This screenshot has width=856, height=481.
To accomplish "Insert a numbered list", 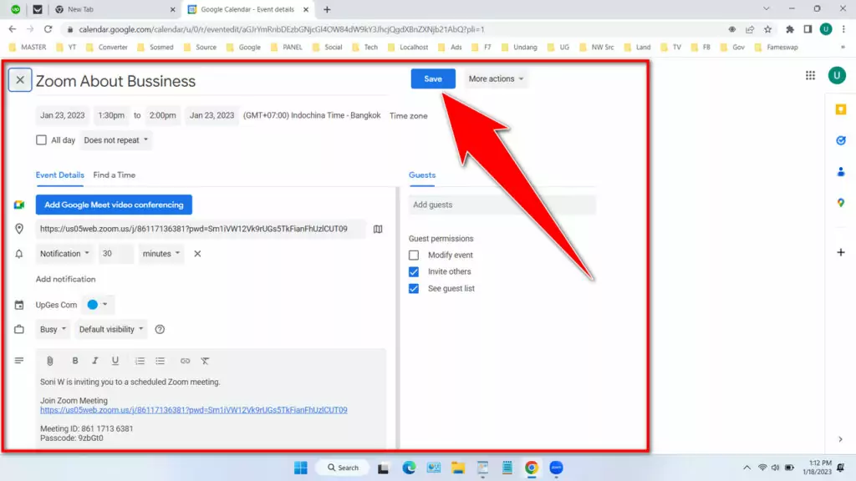I will [x=140, y=361].
